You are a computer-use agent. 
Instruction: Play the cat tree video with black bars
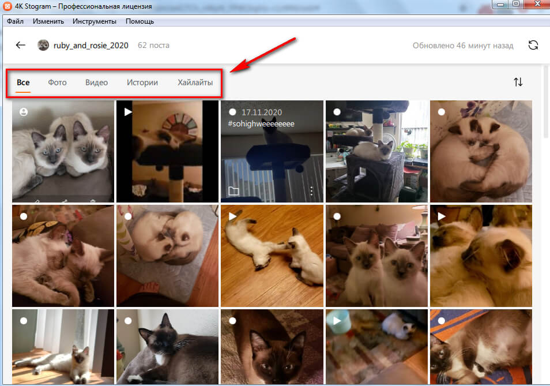coord(167,151)
